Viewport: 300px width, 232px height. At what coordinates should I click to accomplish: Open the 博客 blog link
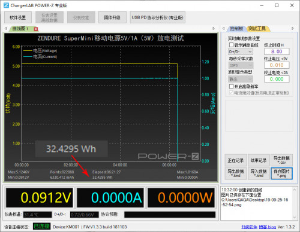pos(268,227)
